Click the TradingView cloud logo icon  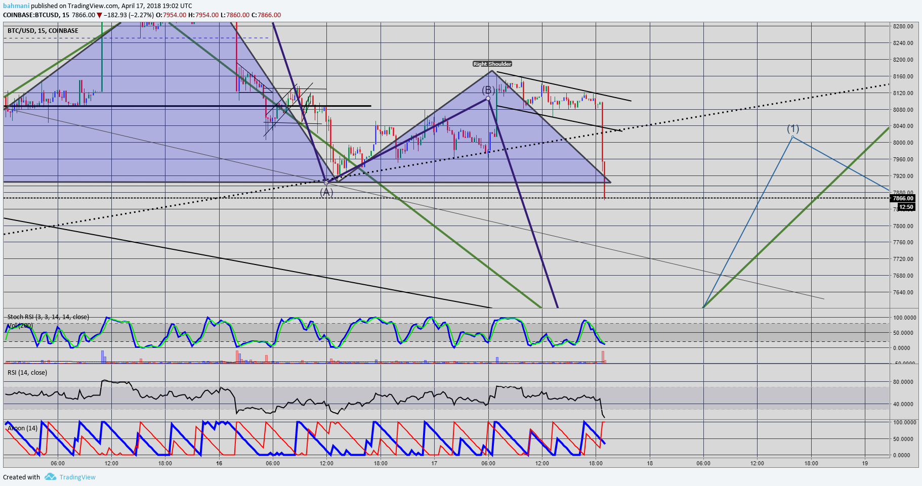tap(50, 476)
